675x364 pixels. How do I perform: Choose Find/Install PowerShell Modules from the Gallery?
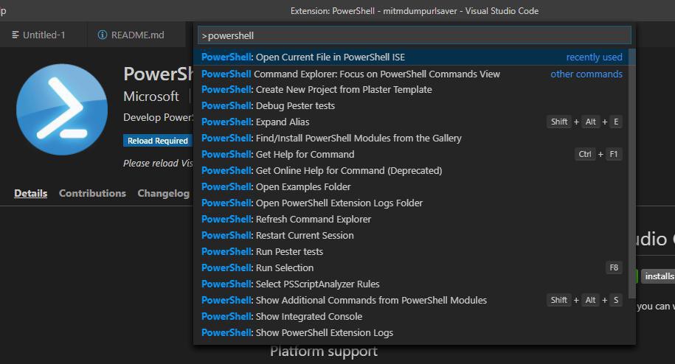click(x=411, y=138)
